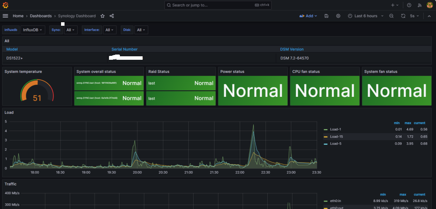Open the hamburger navigation menu

click(5, 16)
